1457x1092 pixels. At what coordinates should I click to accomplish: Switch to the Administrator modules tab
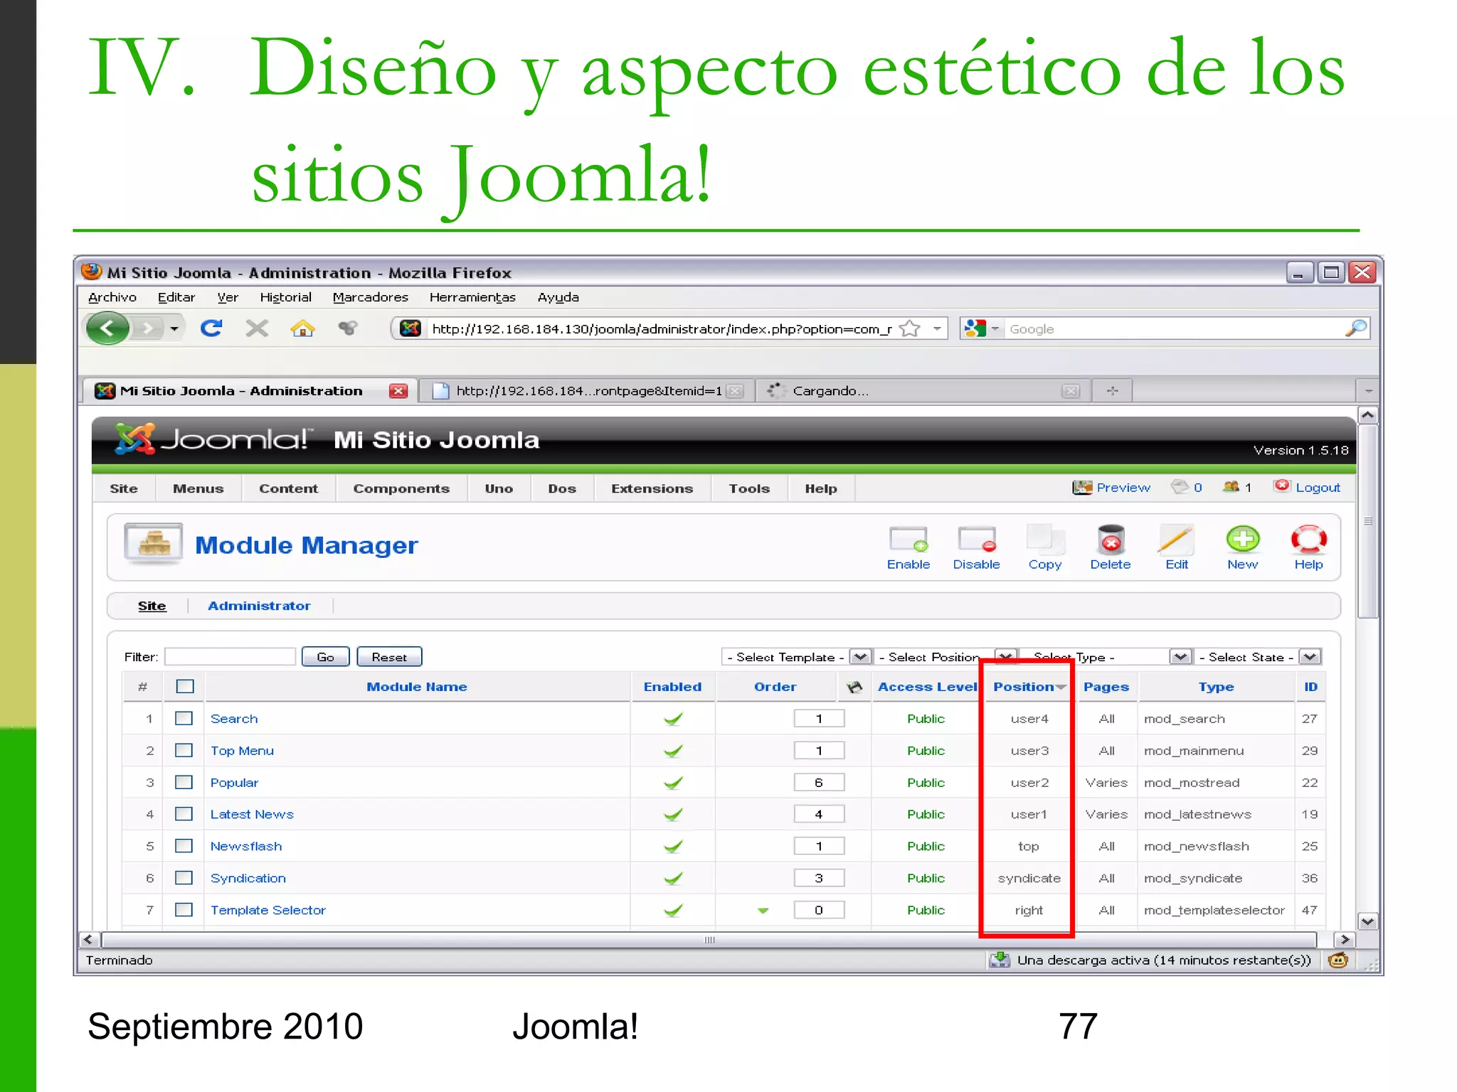coord(259,606)
